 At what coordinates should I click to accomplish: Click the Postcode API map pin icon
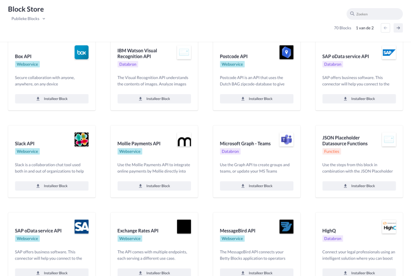(x=287, y=52)
